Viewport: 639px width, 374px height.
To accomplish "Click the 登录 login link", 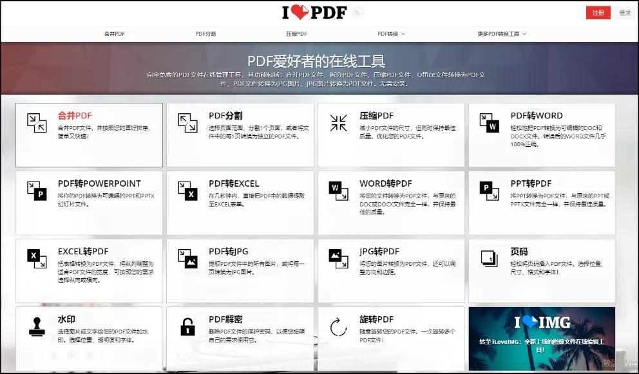I will (625, 13).
